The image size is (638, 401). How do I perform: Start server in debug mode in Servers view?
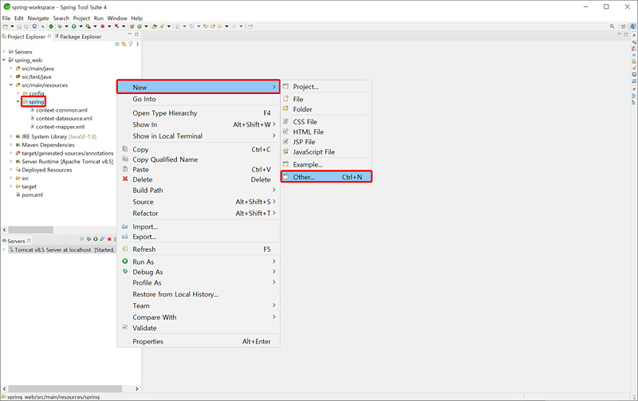pos(89,239)
